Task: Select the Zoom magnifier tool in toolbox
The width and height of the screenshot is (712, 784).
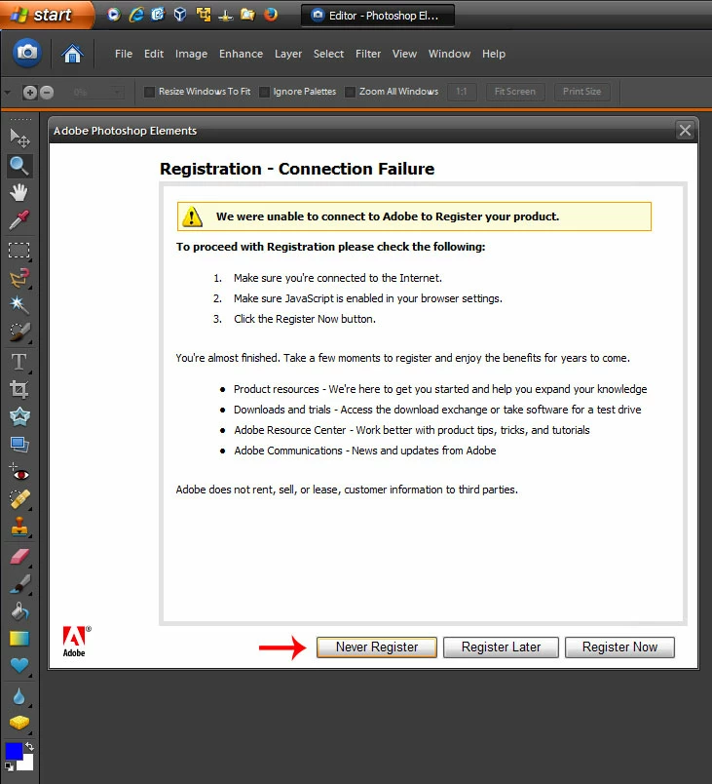Action: pos(19,166)
